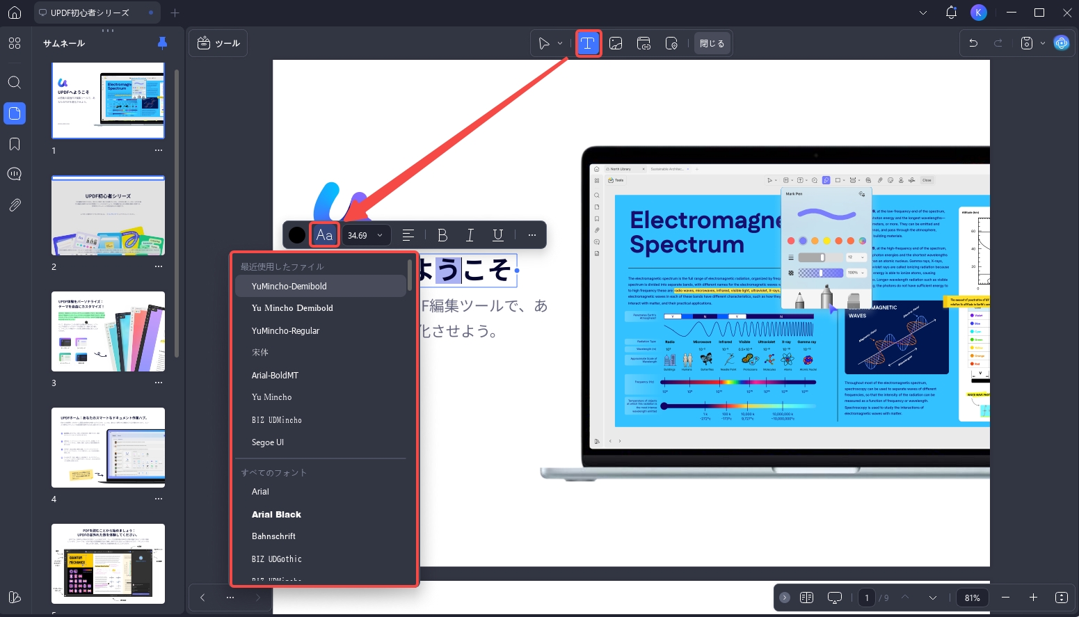Redo the last action
The height and width of the screenshot is (617, 1079).
tap(998, 43)
